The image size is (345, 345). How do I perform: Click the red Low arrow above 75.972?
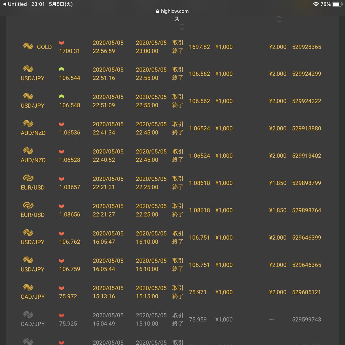click(x=61, y=288)
